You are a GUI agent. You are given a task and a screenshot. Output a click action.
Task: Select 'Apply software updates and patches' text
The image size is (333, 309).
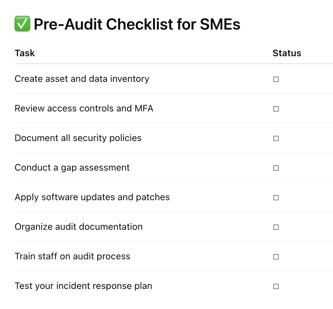(x=92, y=197)
